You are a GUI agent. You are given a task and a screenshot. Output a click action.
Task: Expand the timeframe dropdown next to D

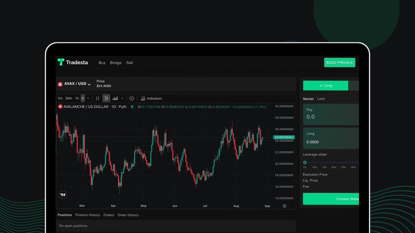pos(88,98)
